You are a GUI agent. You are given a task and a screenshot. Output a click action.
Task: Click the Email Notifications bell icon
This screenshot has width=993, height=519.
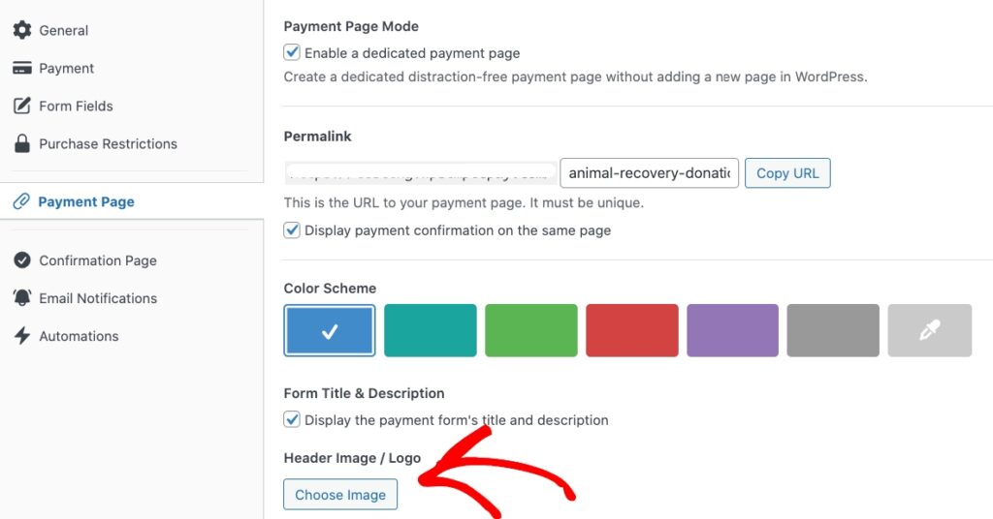pos(21,298)
